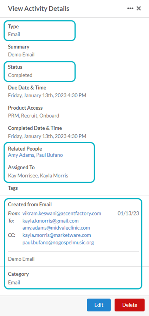Viewport: 149px width, 316px height.
Task: Click the Product Access value PRM, Recruit, Onboard
Action: pyautogui.click(x=33, y=116)
